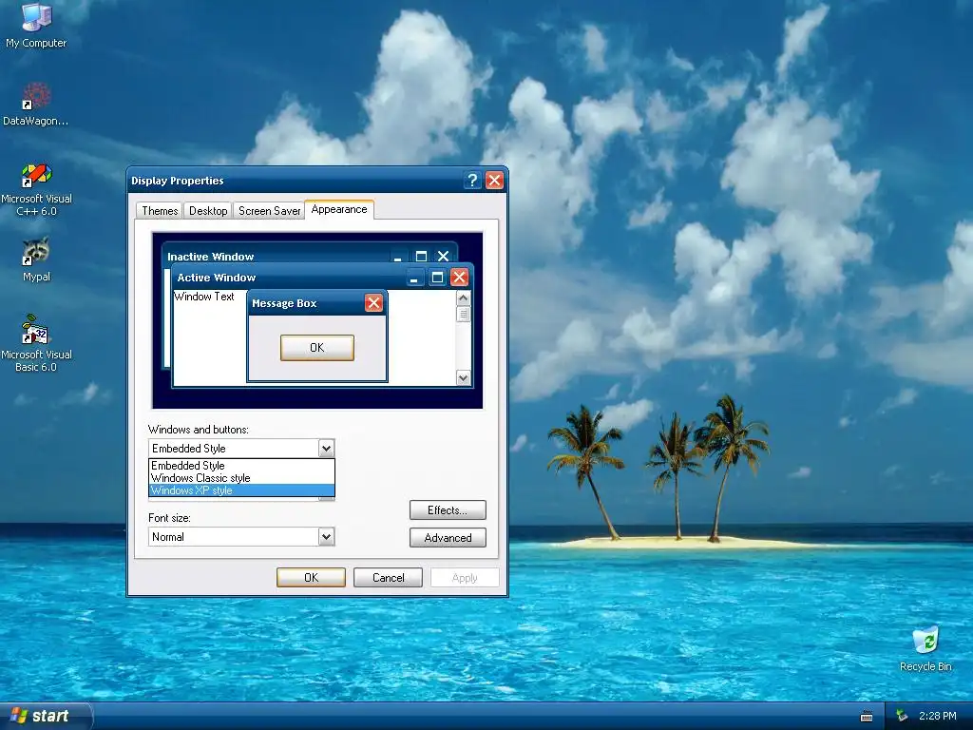
Task: Select Microsoft Visual Basic 6.0 shortcut
Action: pyautogui.click(x=36, y=343)
